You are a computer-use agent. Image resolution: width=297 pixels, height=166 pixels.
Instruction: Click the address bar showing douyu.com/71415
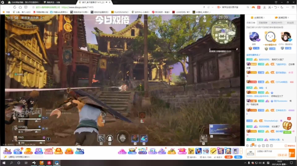tap(78, 7)
